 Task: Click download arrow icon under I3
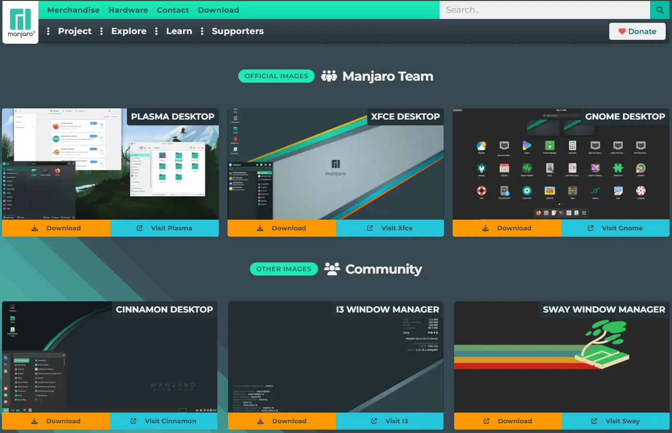pyautogui.click(x=261, y=421)
